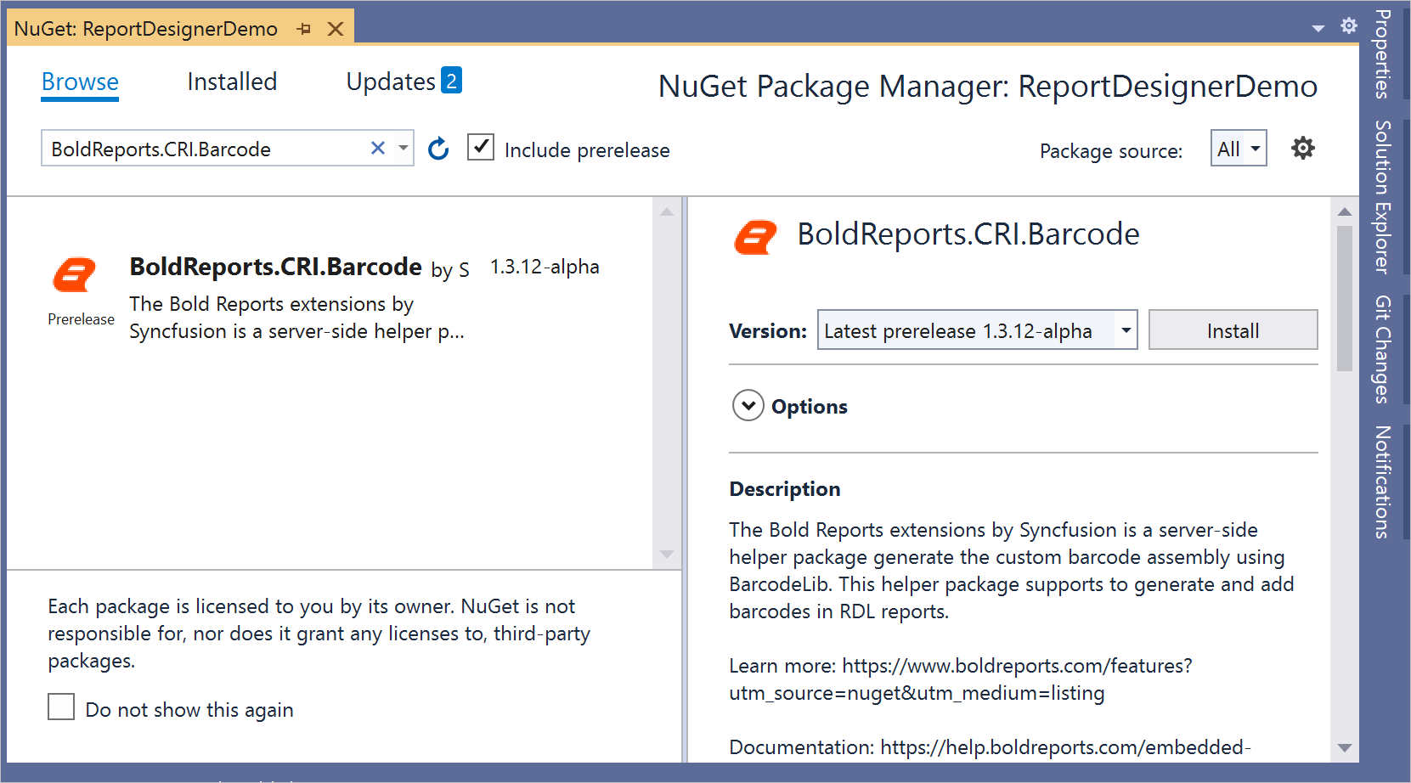The image size is (1411, 783).
Task: Click details pane scrollbar up arrow
Action: pos(1344,211)
